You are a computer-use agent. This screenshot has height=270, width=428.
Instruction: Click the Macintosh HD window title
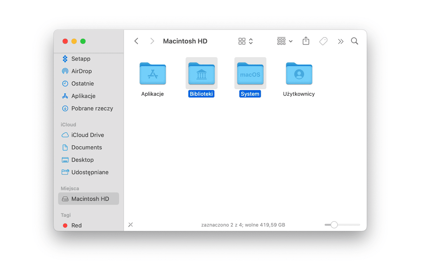(185, 41)
